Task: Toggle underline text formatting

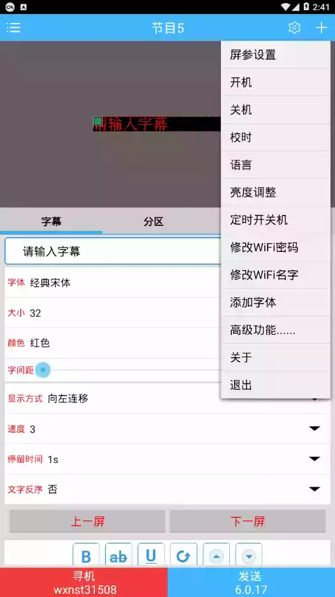Action: (151, 556)
